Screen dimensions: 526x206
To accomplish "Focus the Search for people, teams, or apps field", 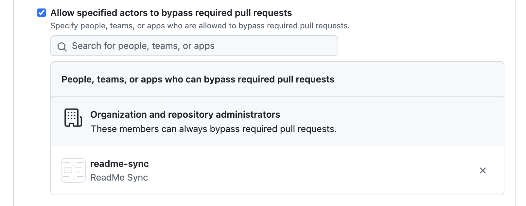I will tap(194, 46).
